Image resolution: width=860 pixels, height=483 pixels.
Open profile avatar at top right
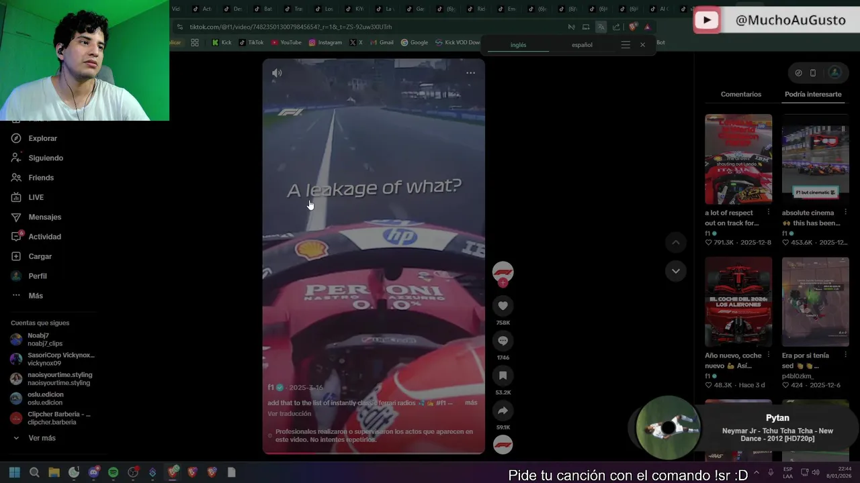pyautogui.click(x=834, y=72)
